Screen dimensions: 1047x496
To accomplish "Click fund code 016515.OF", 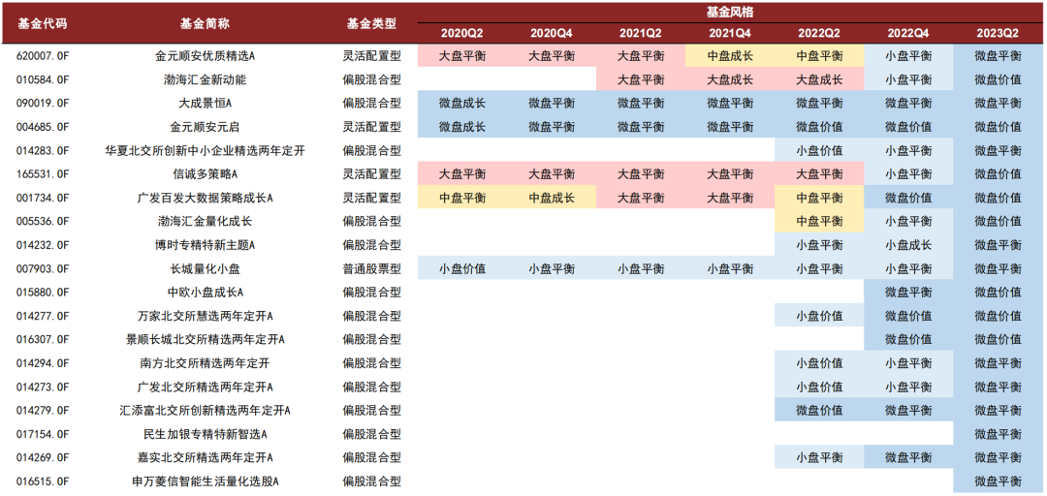I will 43,481.
